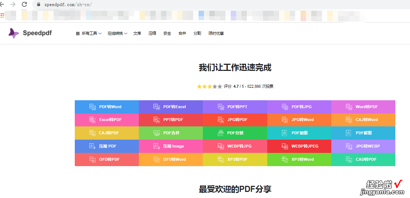Click the Word转PDF tile icon

(349, 107)
